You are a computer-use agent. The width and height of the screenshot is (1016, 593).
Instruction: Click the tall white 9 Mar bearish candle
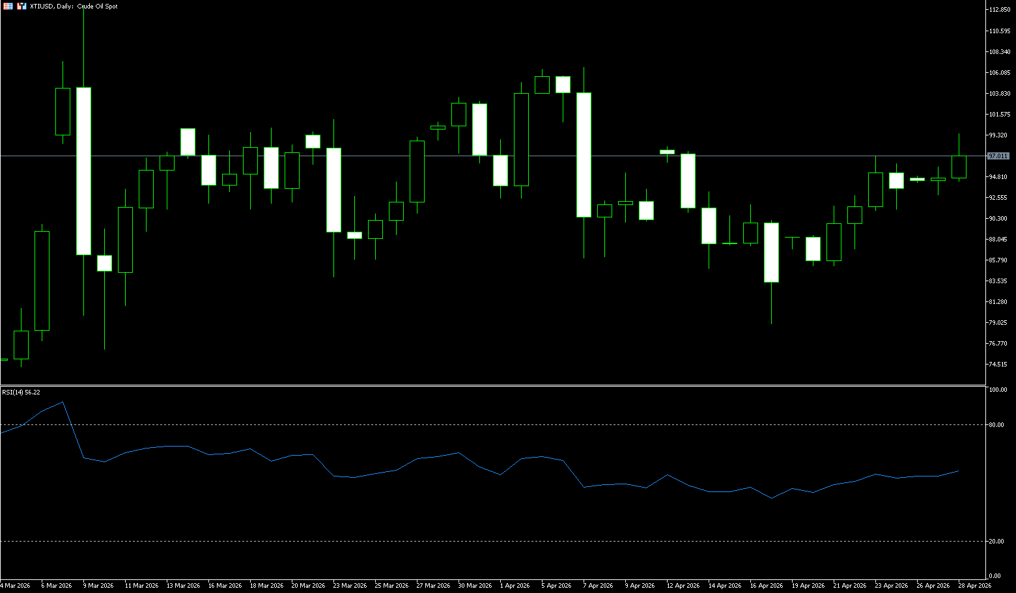click(x=83, y=171)
